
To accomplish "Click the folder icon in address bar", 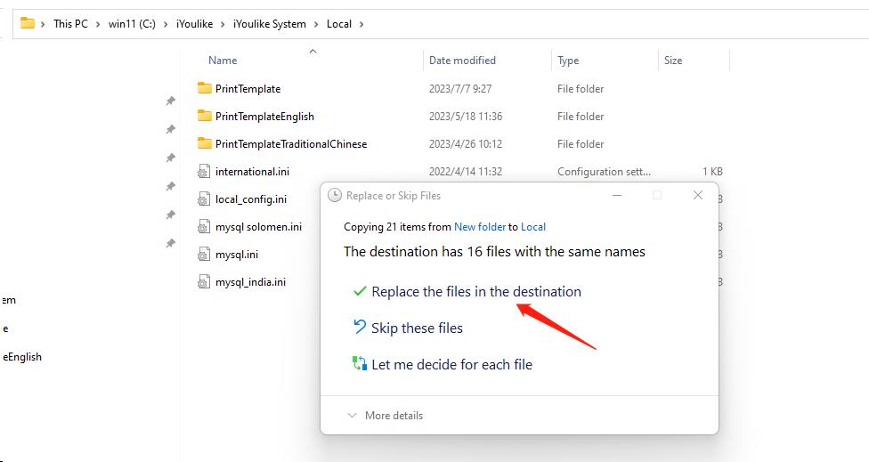I will pyautogui.click(x=28, y=23).
